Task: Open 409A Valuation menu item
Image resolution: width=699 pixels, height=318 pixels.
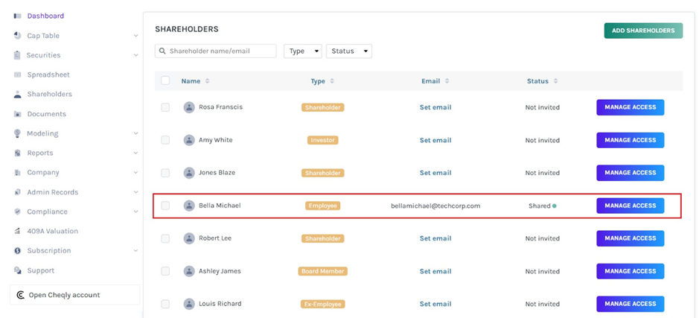Action: 52,231
